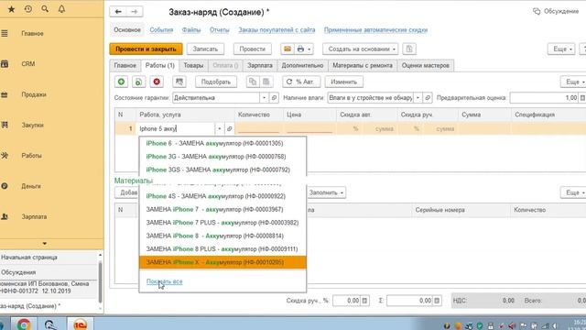Open the search magnifier icon

45,8
